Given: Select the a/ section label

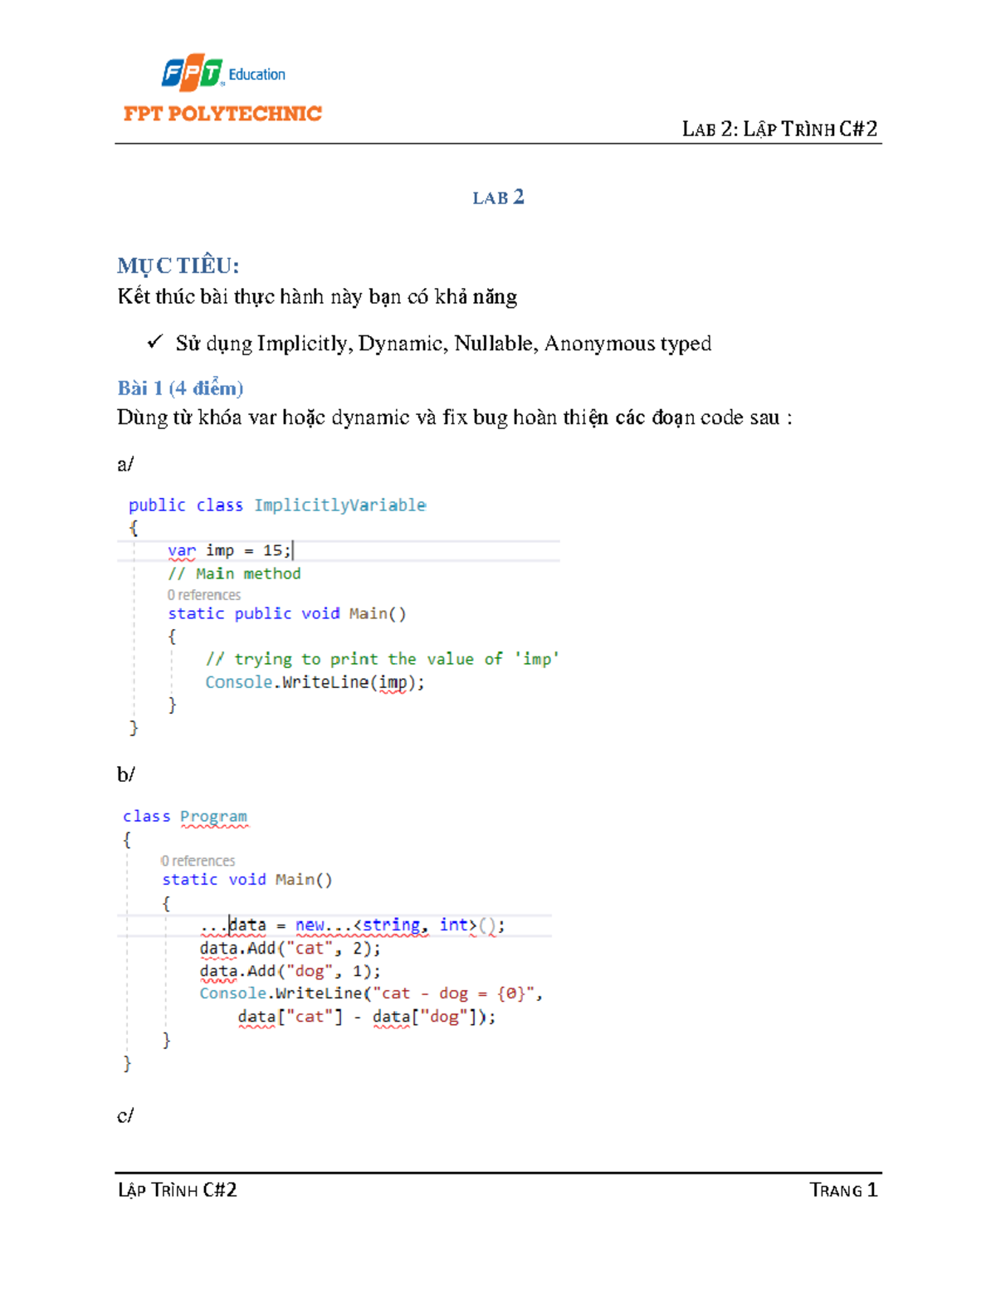Looking at the screenshot, I should (x=124, y=461).
